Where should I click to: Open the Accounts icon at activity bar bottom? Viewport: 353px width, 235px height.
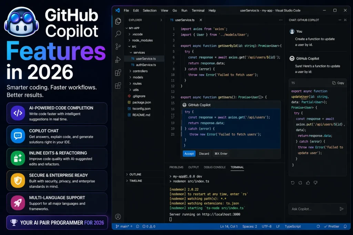tap(118, 216)
